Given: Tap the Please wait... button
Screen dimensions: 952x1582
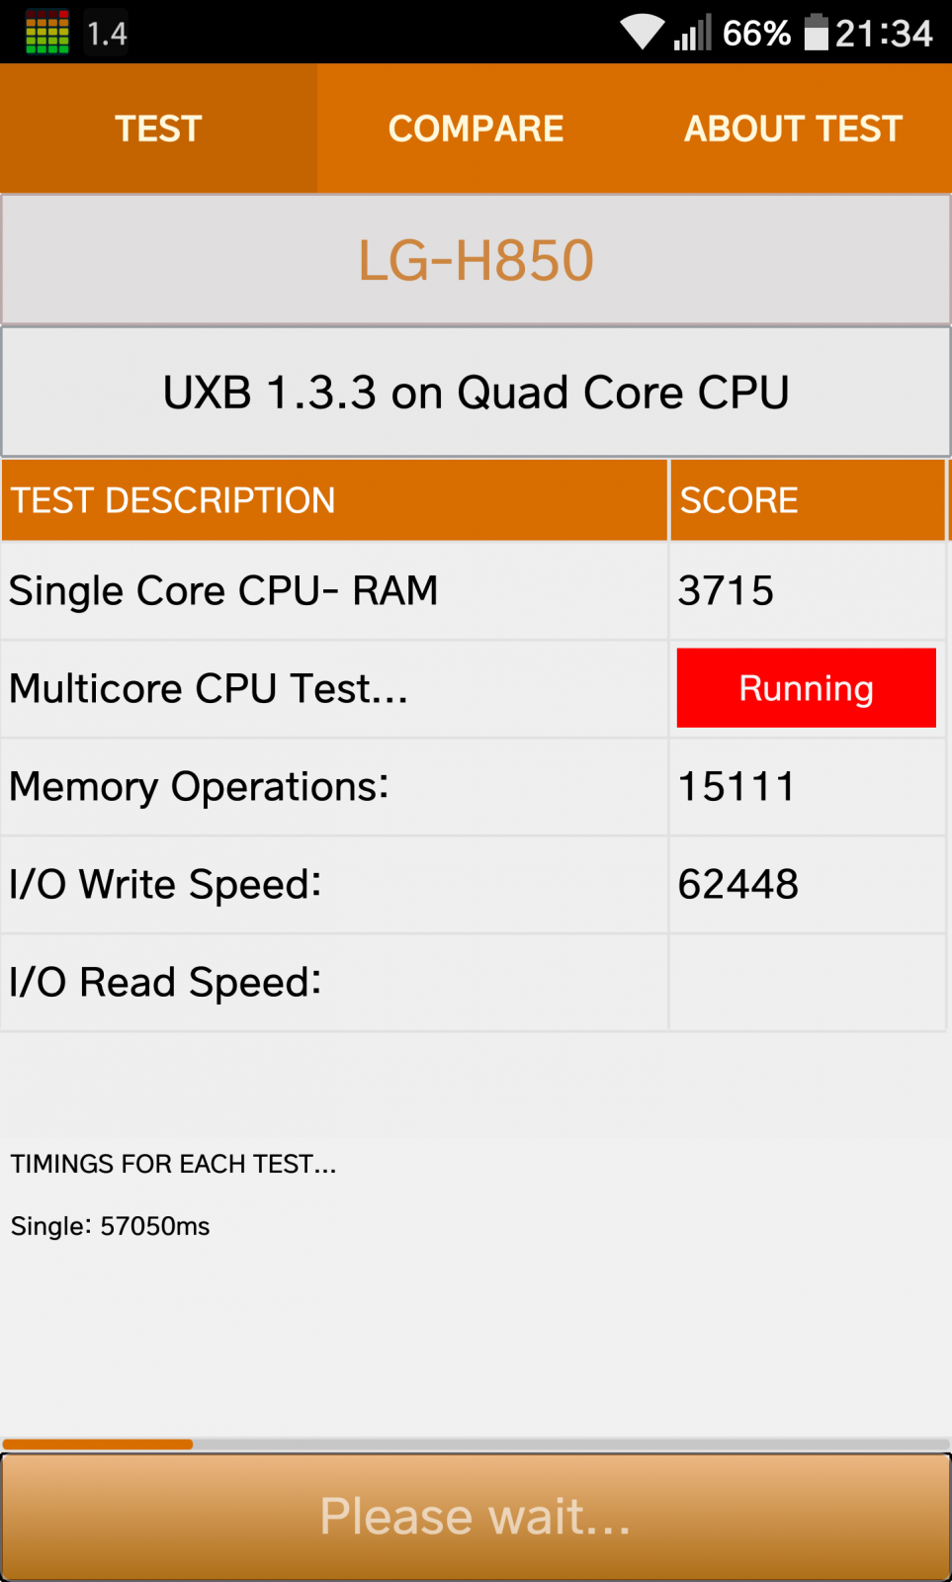Looking at the screenshot, I should [476, 1517].
